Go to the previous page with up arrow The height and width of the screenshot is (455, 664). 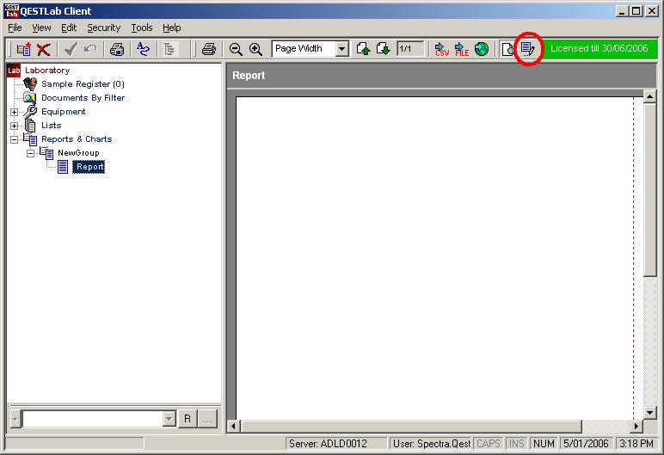point(364,50)
